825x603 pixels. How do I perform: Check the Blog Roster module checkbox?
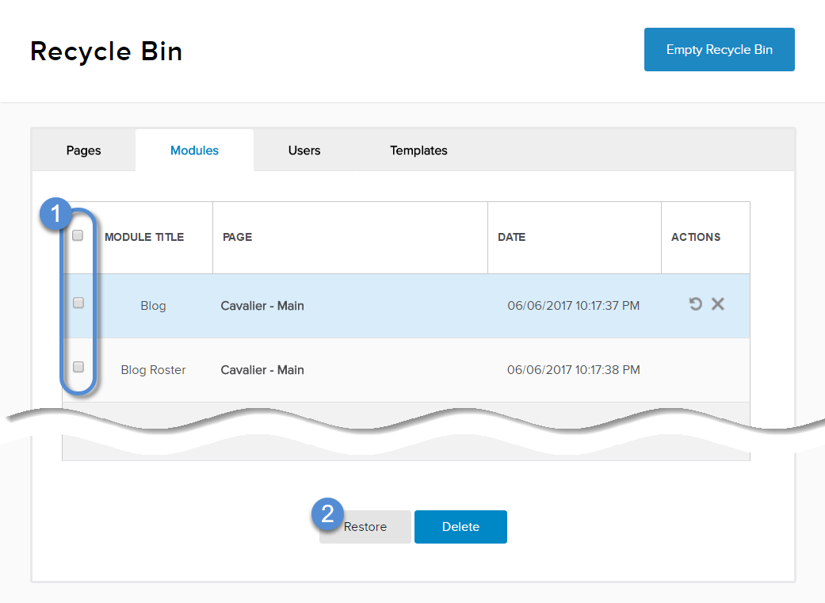click(x=78, y=367)
